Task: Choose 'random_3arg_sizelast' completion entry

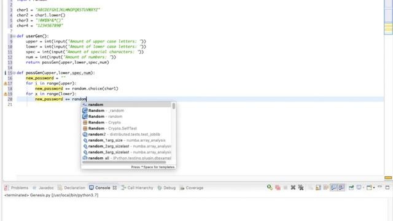Action: [126, 152]
